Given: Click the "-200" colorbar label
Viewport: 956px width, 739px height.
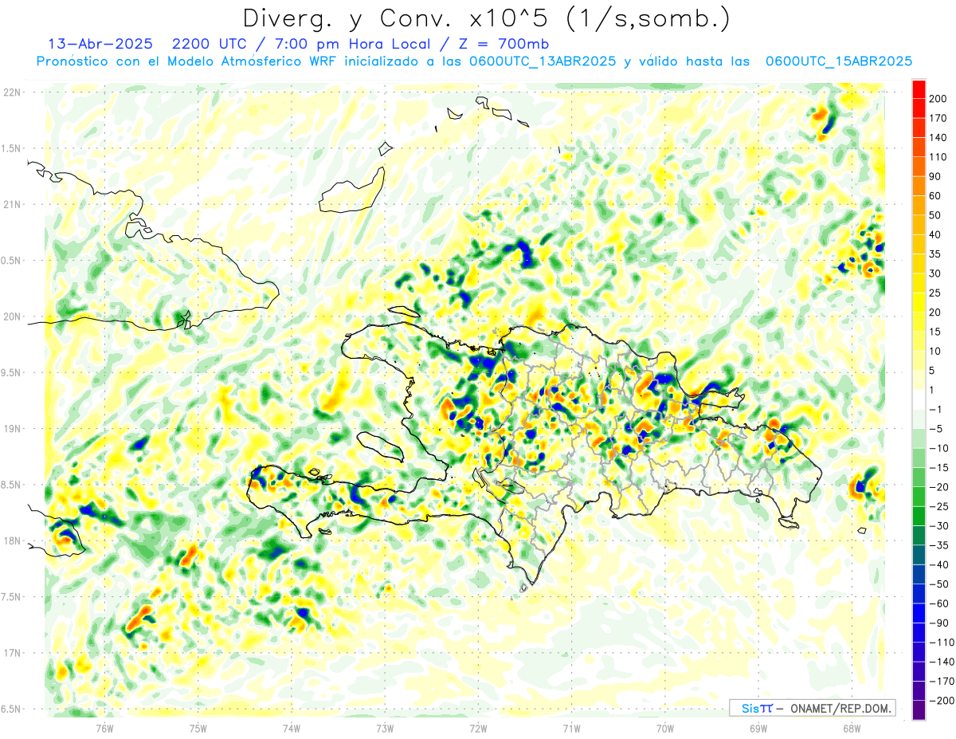Looking at the screenshot, I should (x=942, y=700).
